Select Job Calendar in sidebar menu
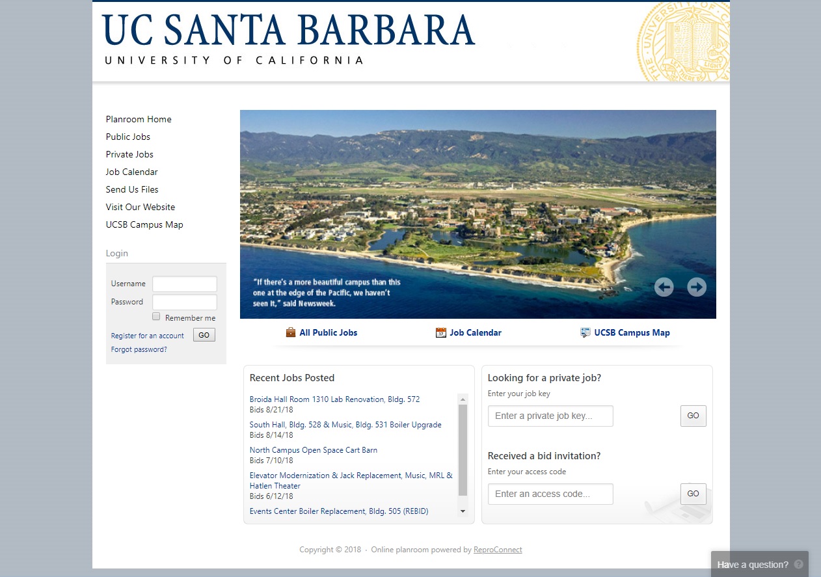The image size is (821, 577). (132, 172)
